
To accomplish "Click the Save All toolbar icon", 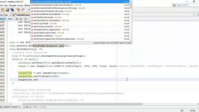I will (12, 10).
